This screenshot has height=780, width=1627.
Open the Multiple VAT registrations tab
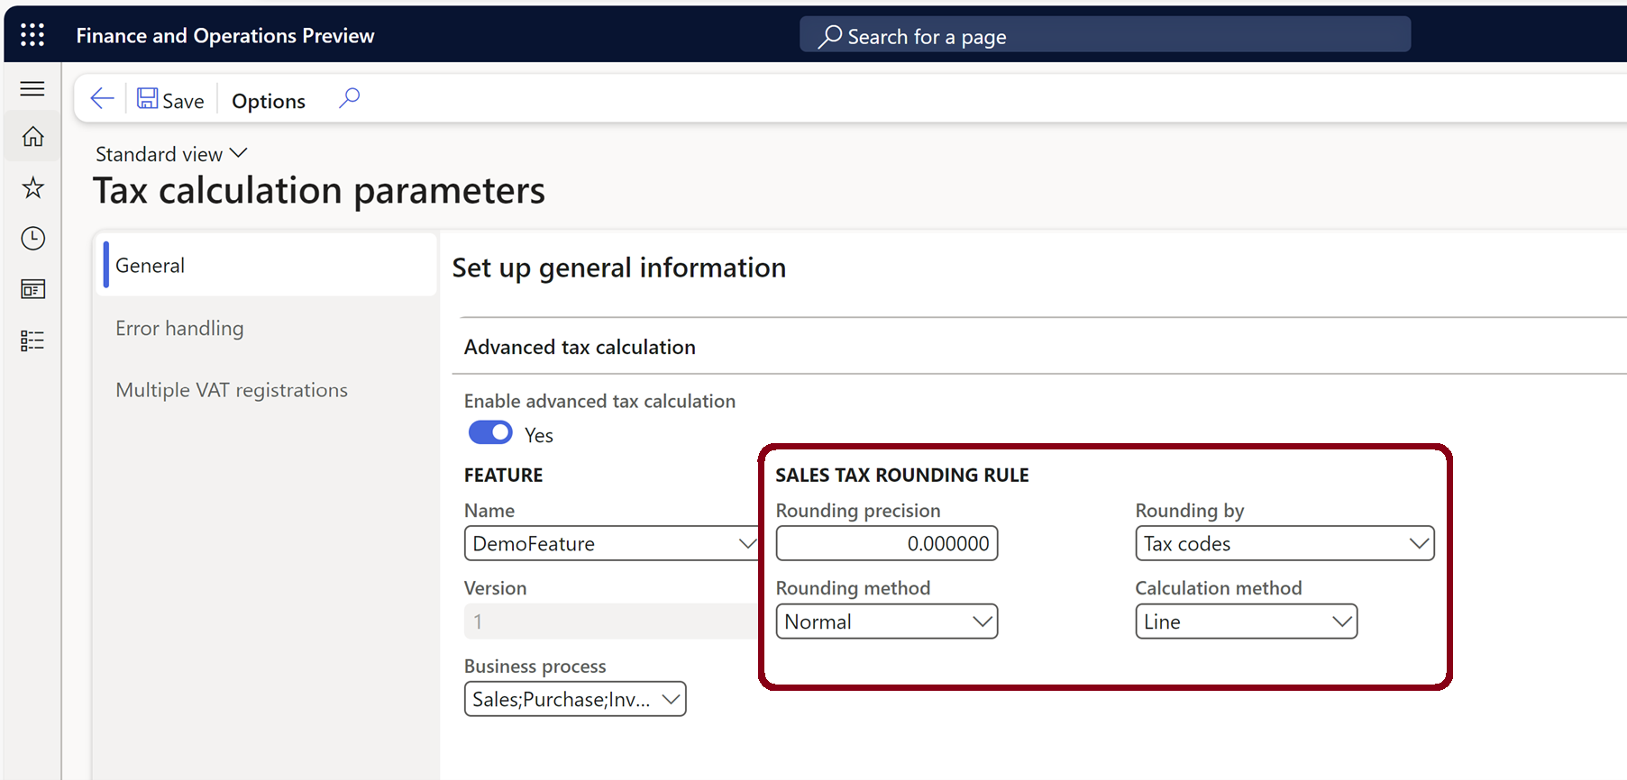tap(232, 390)
